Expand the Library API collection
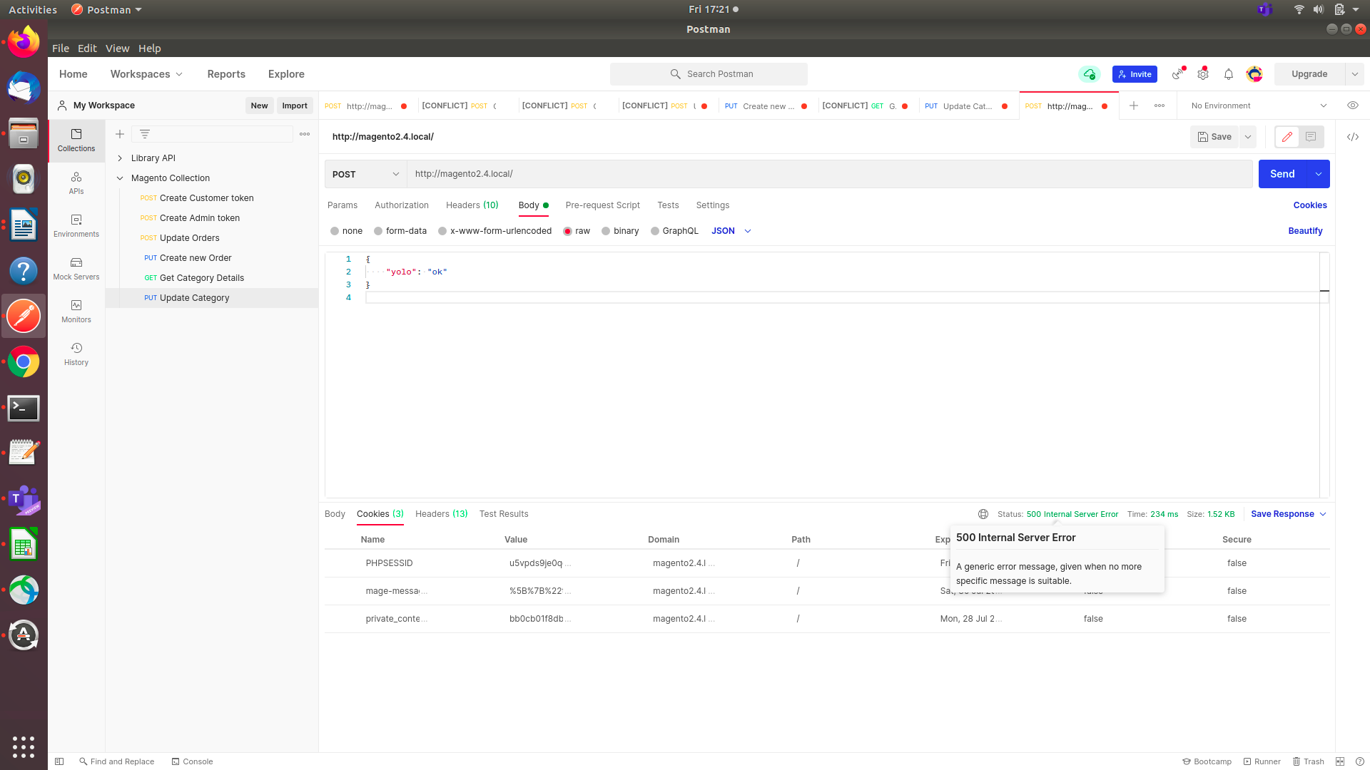The image size is (1370, 770). point(120,158)
